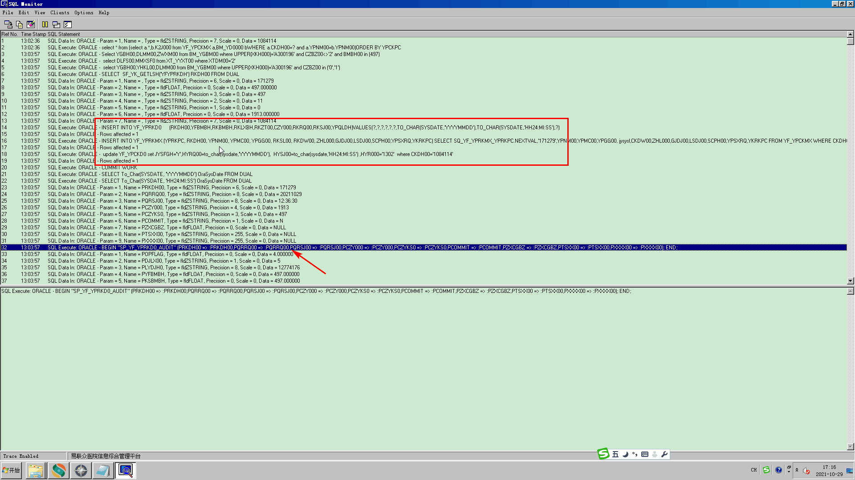Open the Clients menu
The image size is (855, 480).
tap(60, 12)
